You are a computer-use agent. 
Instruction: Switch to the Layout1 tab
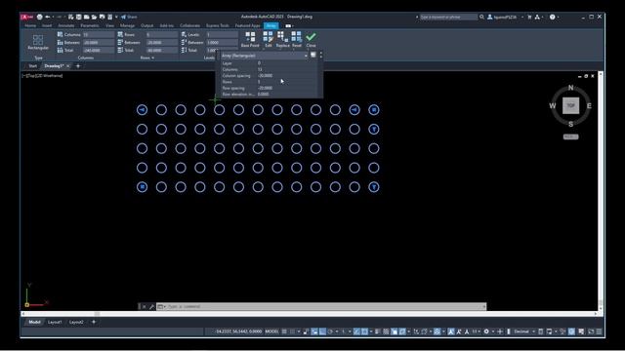[55, 322]
